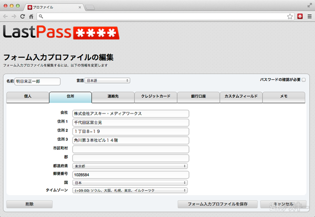The height and width of the screenshot is (217, 315).
Task: Switch to the 個人 tab
Action: pyautogui.click(x=28, y=97)
